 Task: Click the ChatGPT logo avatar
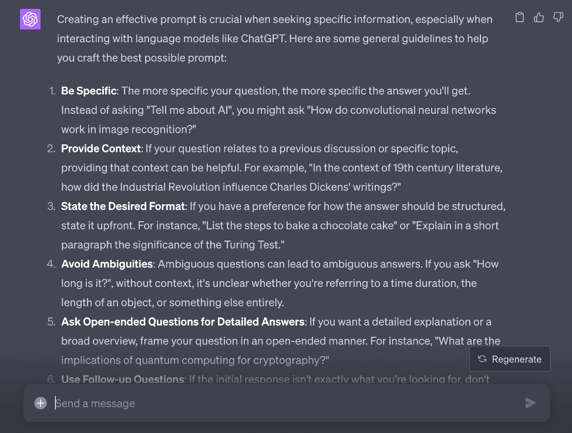[30, 19]
